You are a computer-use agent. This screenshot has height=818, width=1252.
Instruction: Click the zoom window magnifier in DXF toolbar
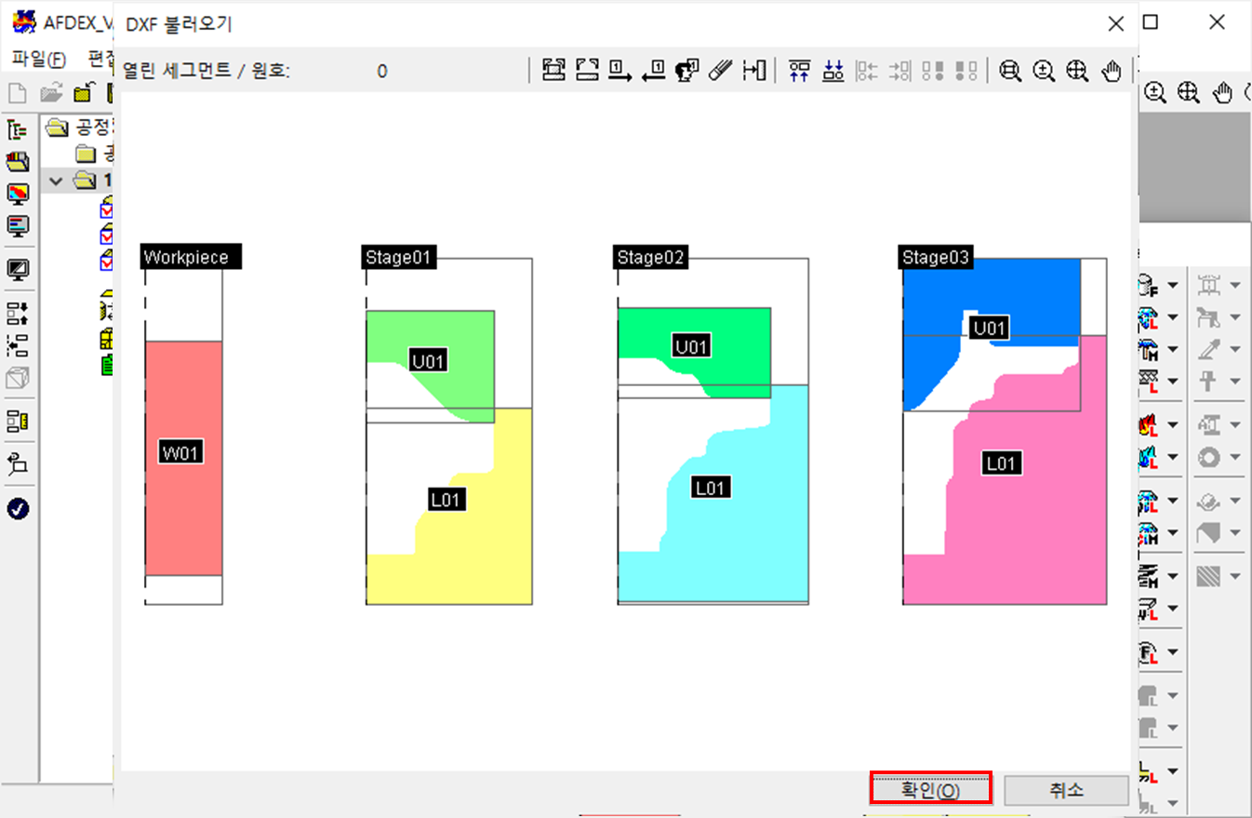1010,71
